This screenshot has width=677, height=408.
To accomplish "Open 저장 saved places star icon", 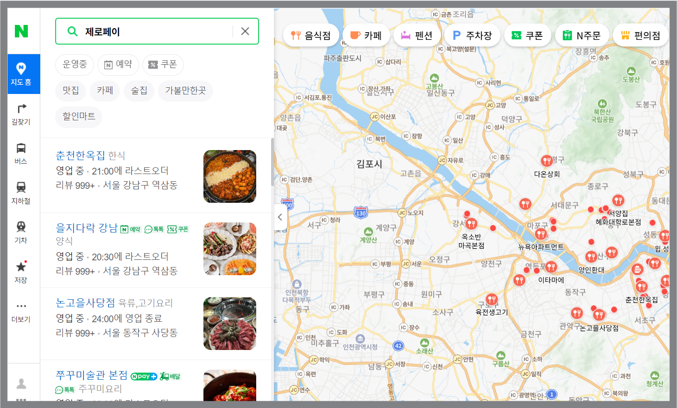I will (21, 272).
